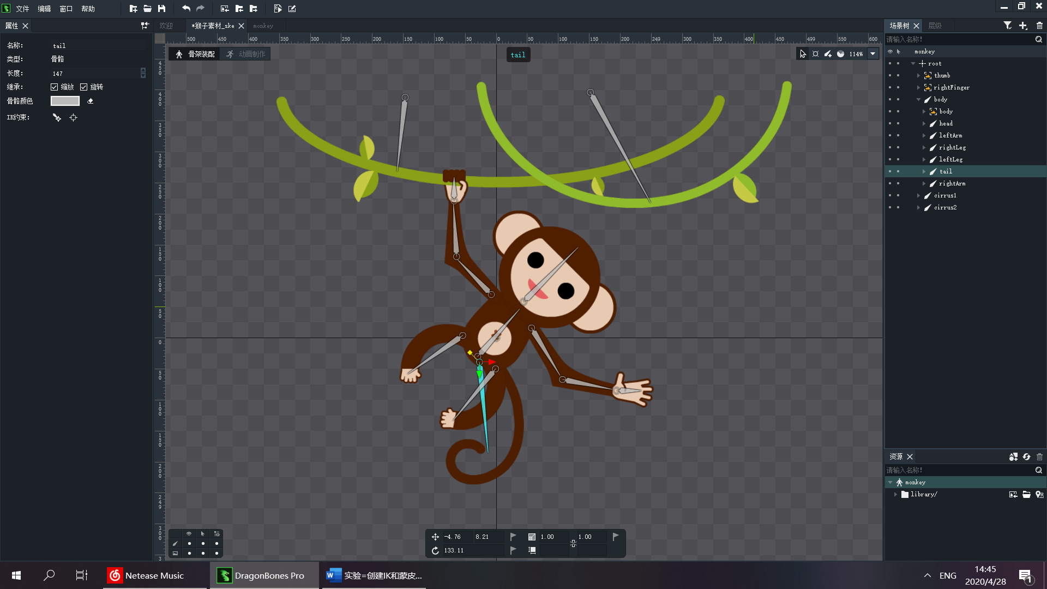
Task: Click the filter icon in scene tree
Action: coord(1007,26)
